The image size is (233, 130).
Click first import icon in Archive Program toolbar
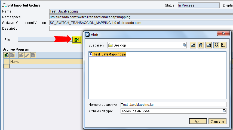tap(6, 55)
